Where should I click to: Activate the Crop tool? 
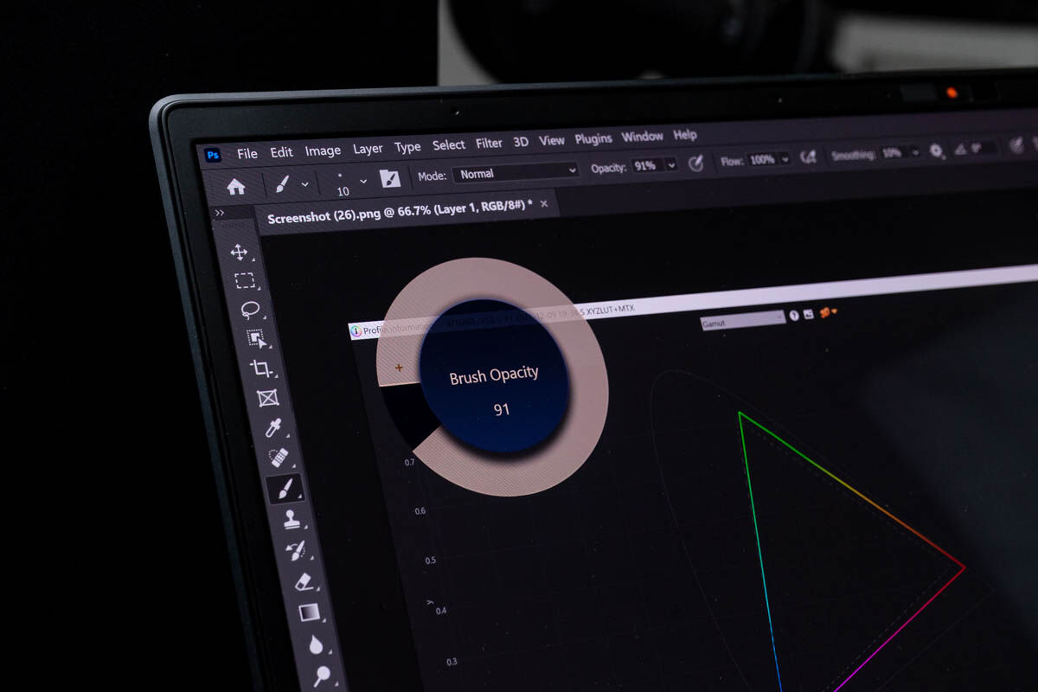(261, 368)
